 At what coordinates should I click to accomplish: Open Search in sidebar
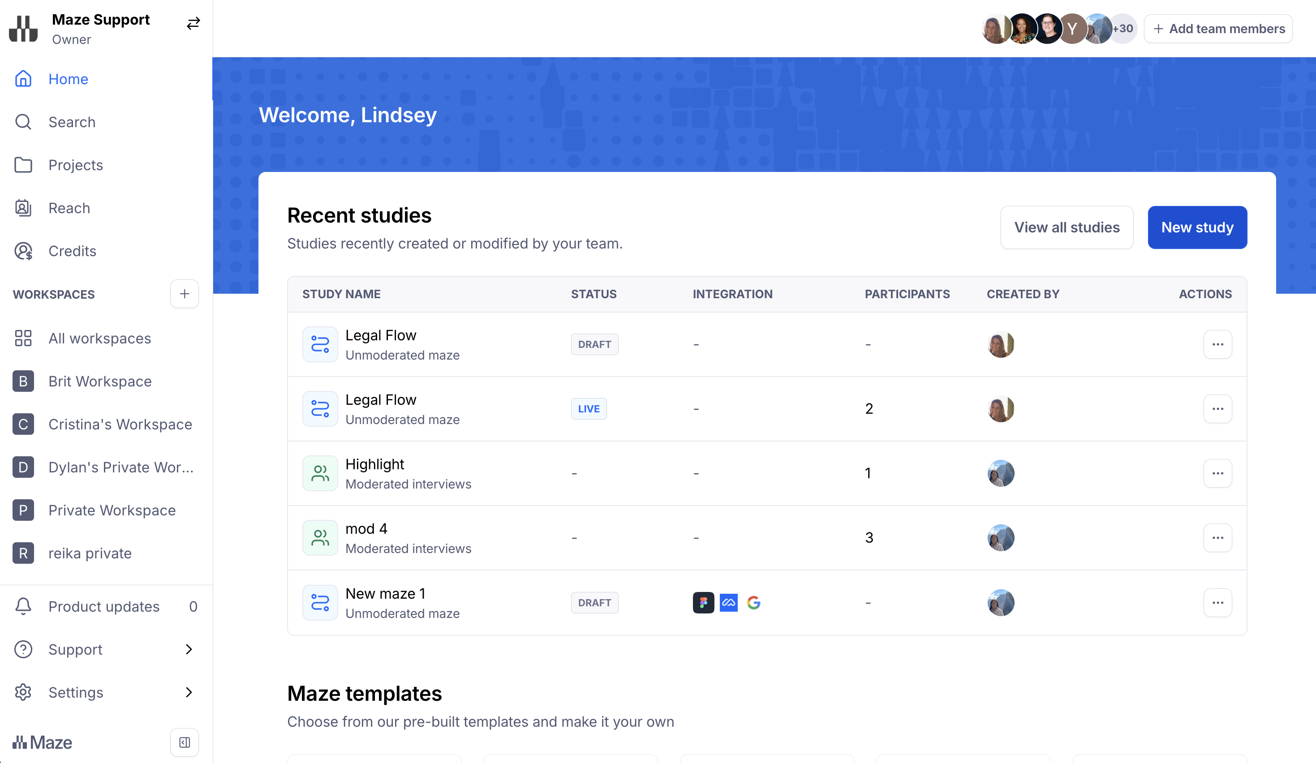coord(72,122)
